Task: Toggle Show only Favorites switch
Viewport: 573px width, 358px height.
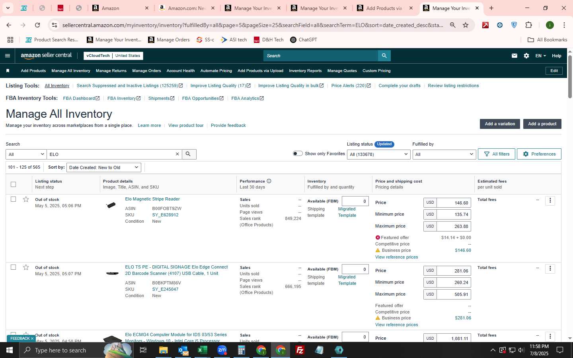Action: pos(298,154)
